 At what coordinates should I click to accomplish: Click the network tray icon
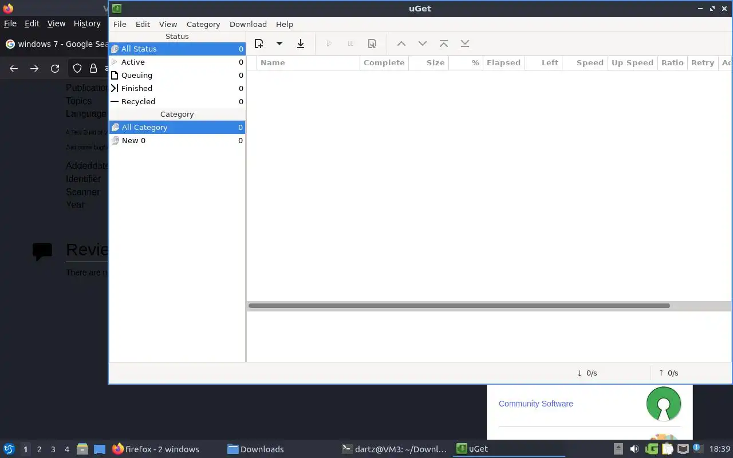click(683, 449)
